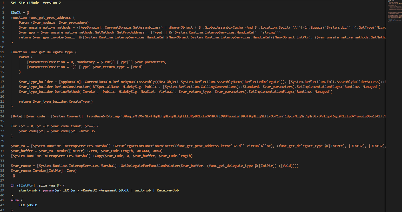Click the "0x40" value on line 31

coord(157,151)
